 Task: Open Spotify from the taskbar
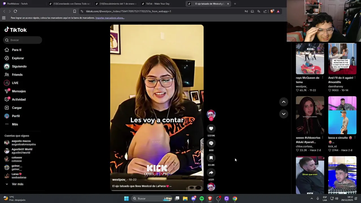tap(202, 198)
